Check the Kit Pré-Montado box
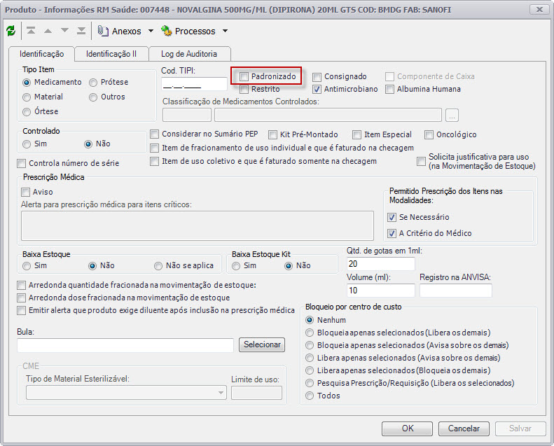 pos(272,134)
